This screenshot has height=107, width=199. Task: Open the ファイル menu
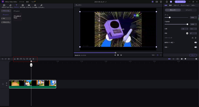[x=21, y=2]
